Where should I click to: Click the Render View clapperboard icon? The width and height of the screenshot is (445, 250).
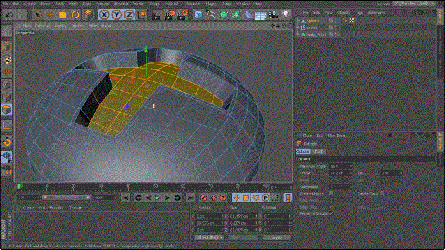(x=156, y=15)
